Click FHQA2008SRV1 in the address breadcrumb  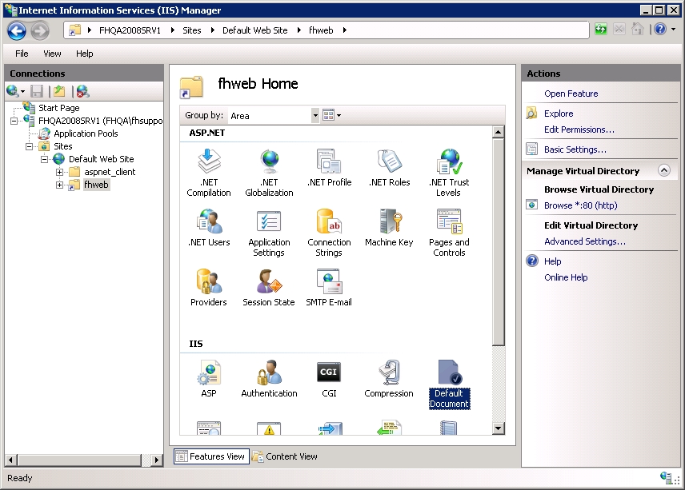pos(130,30)
